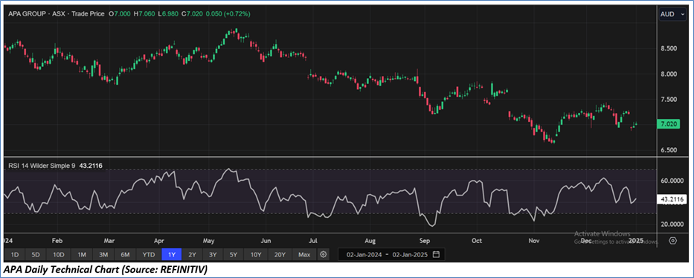Click the Mar label on time axis

tap(109, 241)
